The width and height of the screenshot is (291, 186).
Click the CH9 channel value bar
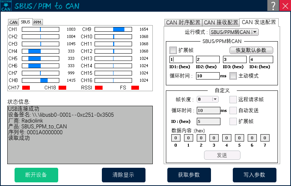pos(113,29)
